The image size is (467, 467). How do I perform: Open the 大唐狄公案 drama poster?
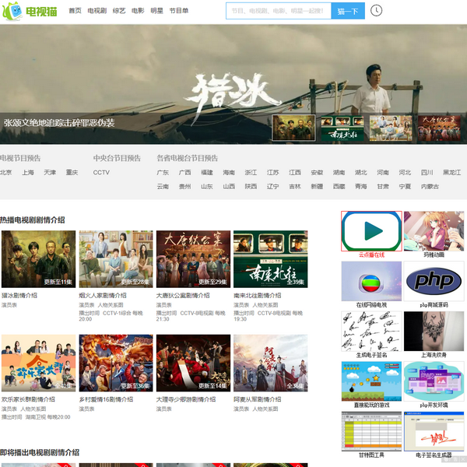click(x=193, y=259)
